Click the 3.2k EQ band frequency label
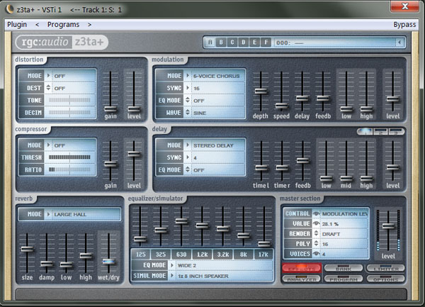The height and width of the screenshot is (307, 425). pyautogui.click(x=223, y=255)
